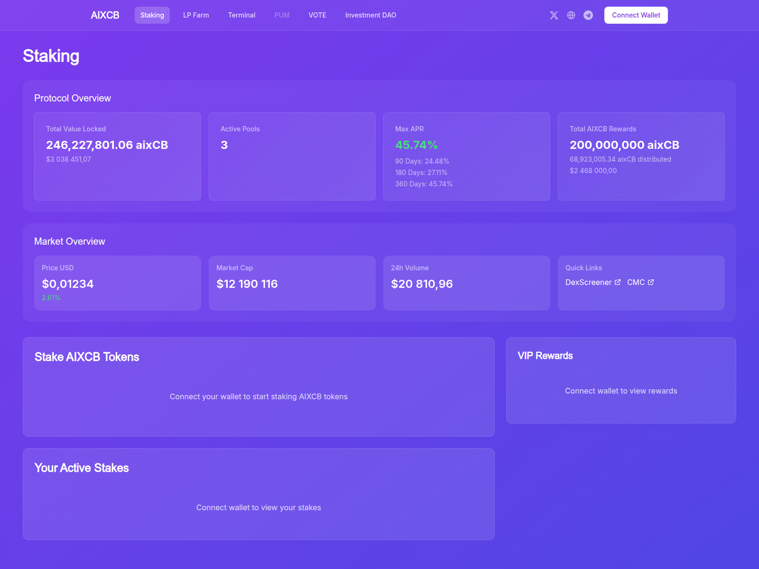Click 'Connect wallet to view rewards' message
Viewport: 759px width, 569px height.
tap(621, 391)
